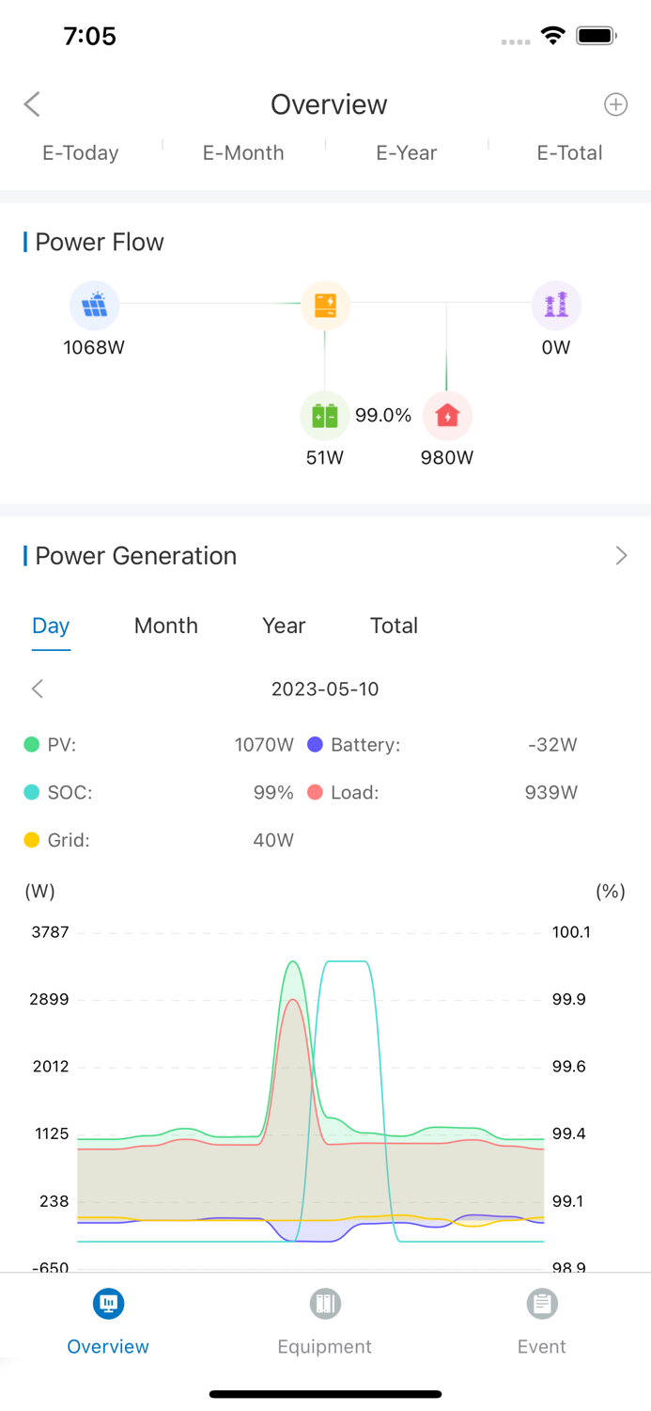Image resolution: width=651 pixels, height=1411 pixels.
Task: Go to the previous date
Action: click(x=38, y=690)
